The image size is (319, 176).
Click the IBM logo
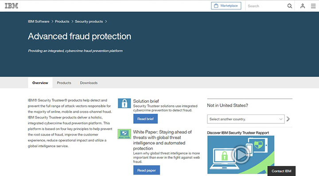12,6
